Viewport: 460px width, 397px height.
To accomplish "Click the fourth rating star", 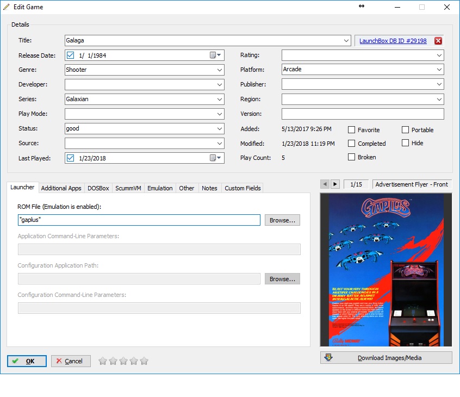I will (134, 361).
